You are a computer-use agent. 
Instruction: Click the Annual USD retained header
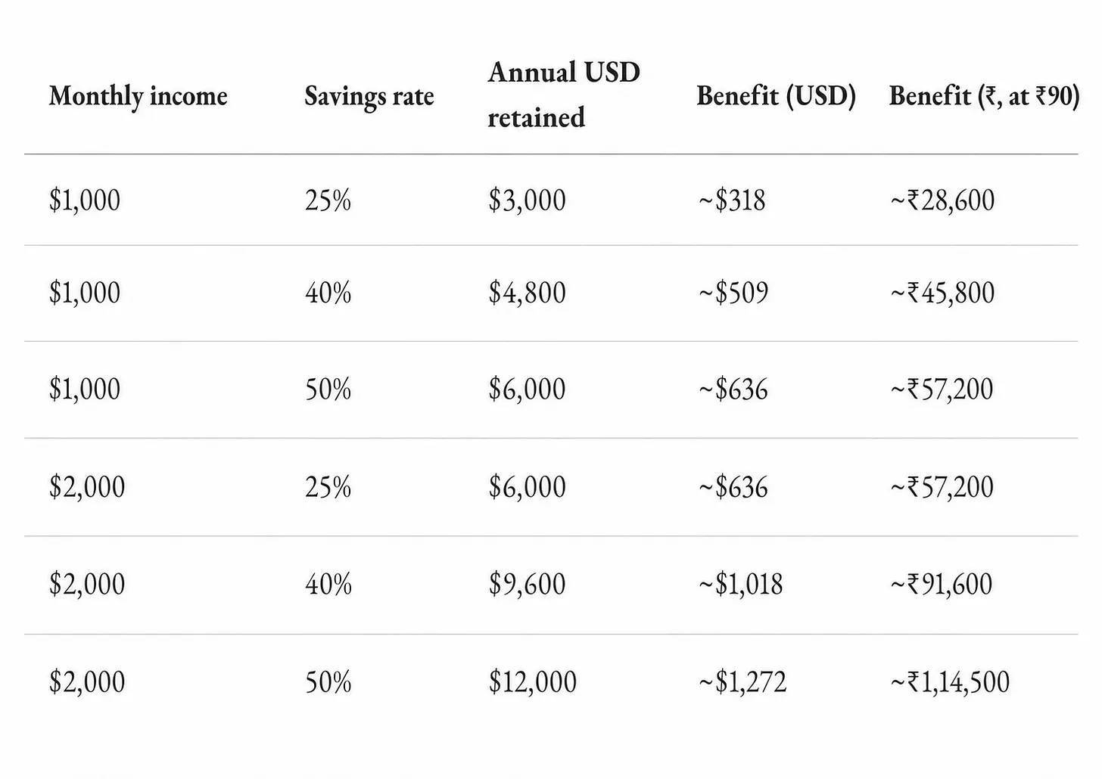coord(564,95)
